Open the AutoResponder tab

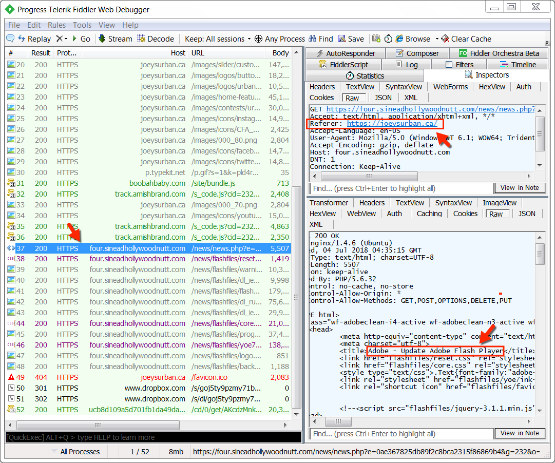346,53
